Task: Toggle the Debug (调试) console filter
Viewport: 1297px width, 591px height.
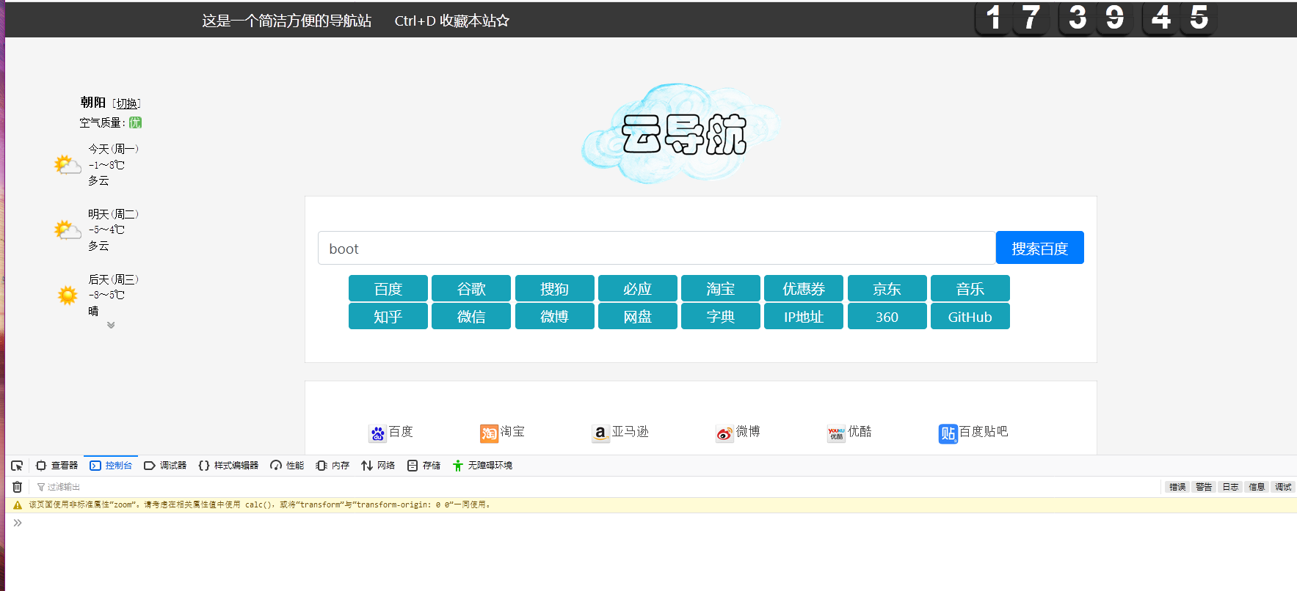Action: (1283, 487)
